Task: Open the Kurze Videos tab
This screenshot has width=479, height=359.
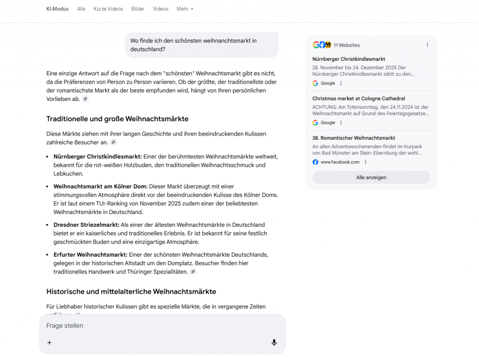Action: (x=108, y=9)
